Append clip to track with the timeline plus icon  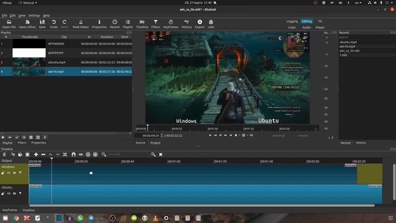click(x=36, y=154)
